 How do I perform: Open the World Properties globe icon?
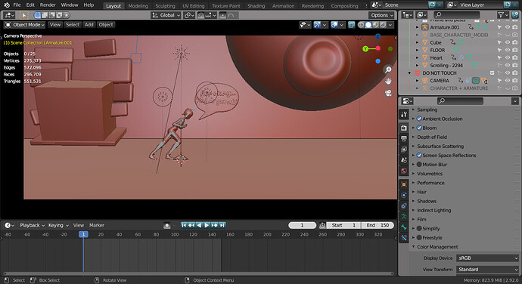(x=404, y=171)
